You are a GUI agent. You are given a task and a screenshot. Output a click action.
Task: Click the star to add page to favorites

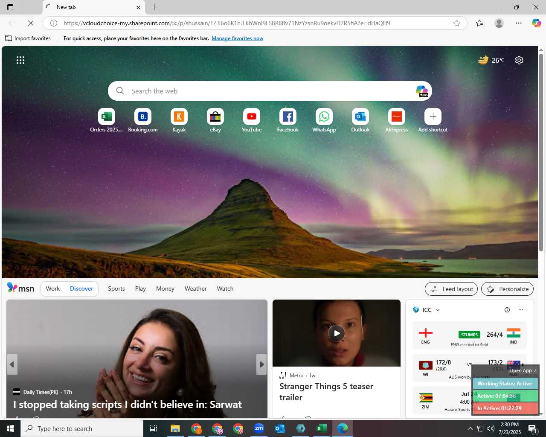(x=457, y=23)
